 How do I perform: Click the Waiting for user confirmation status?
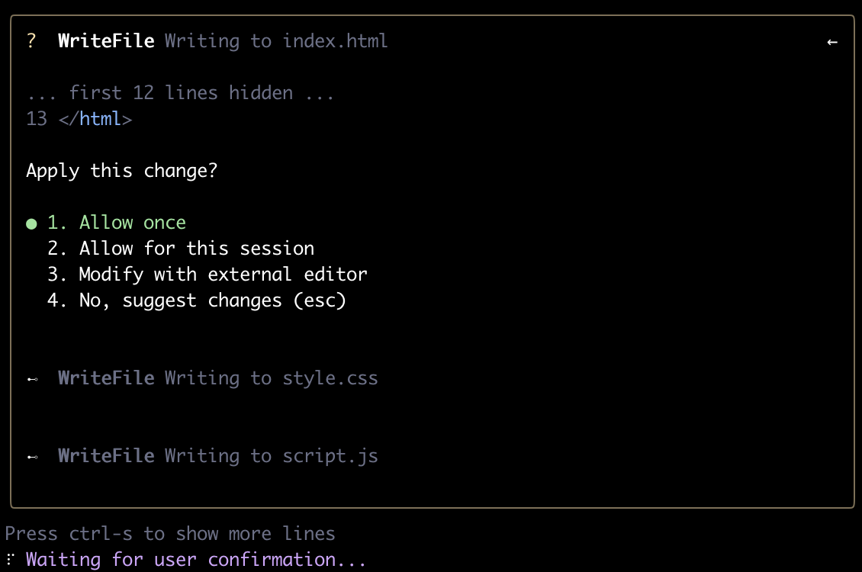pos(196,559)
